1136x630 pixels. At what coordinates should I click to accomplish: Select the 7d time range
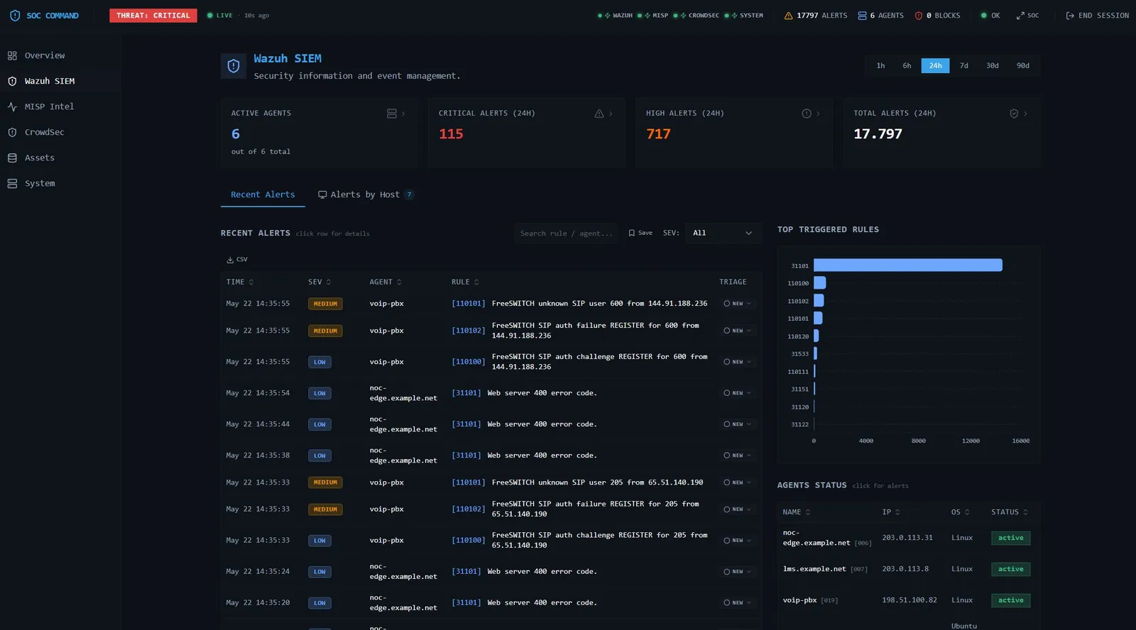click(963, 65)
